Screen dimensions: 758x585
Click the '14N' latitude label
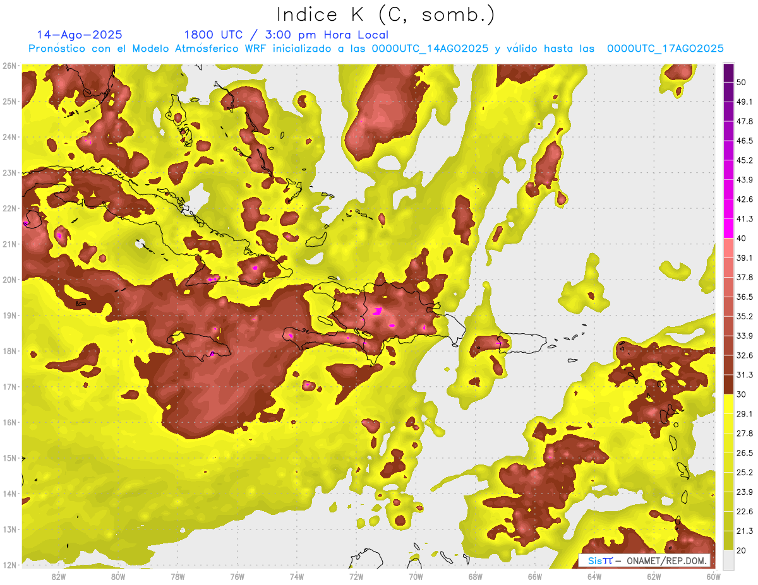coord(9,494)
